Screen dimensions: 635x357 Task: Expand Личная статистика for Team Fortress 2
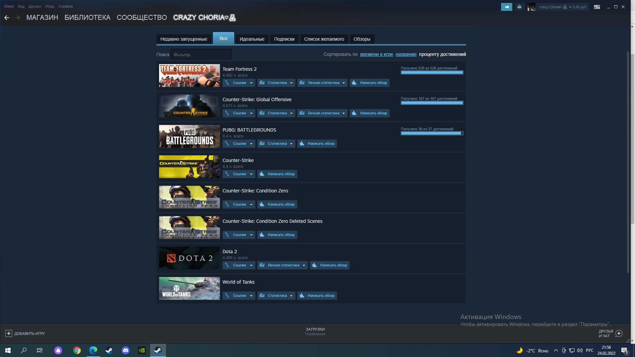pos(322,83)
